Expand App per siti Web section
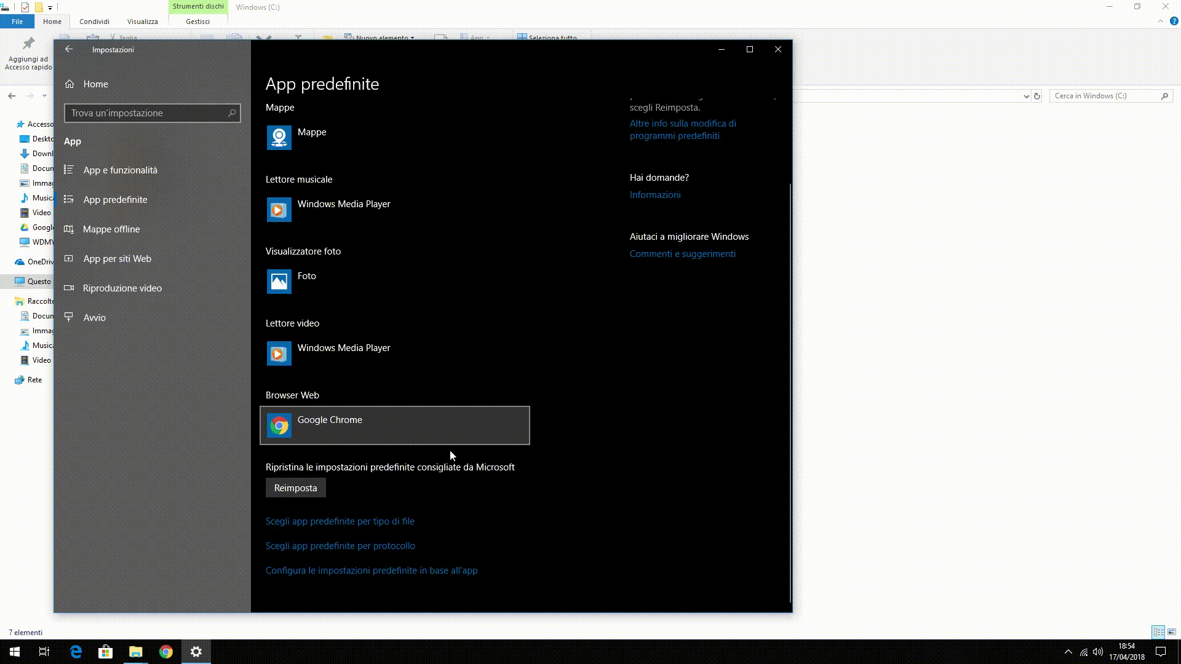The width and height of the screenshot is (1181, 664). (x=117, y=258)
